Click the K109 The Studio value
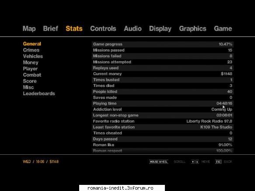This screenshot has height=191, width=255. (x=216, y=127)
